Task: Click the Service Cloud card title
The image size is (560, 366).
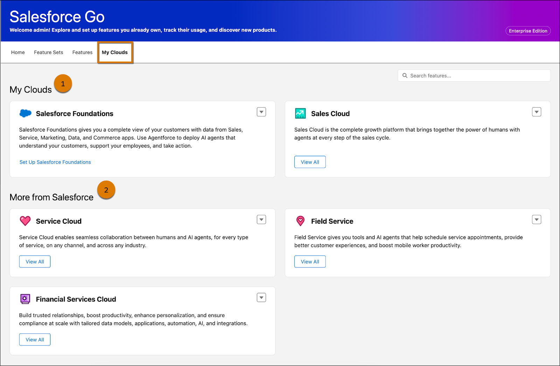Action: (x=59, y=221)
